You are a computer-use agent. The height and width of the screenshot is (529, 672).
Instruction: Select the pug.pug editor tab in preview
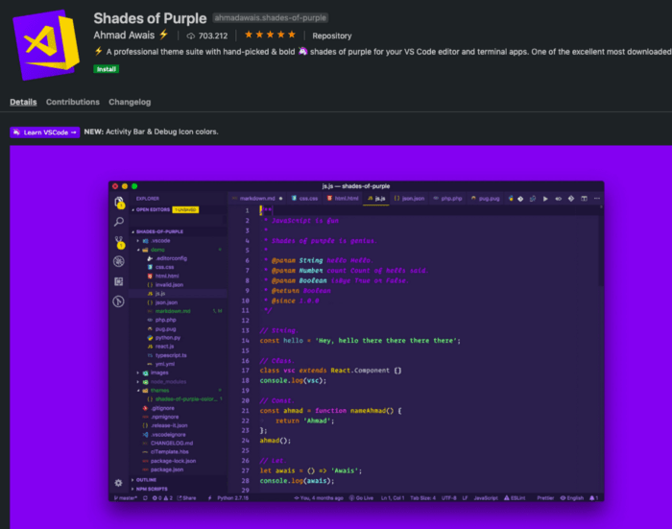[x=485, y=199]
